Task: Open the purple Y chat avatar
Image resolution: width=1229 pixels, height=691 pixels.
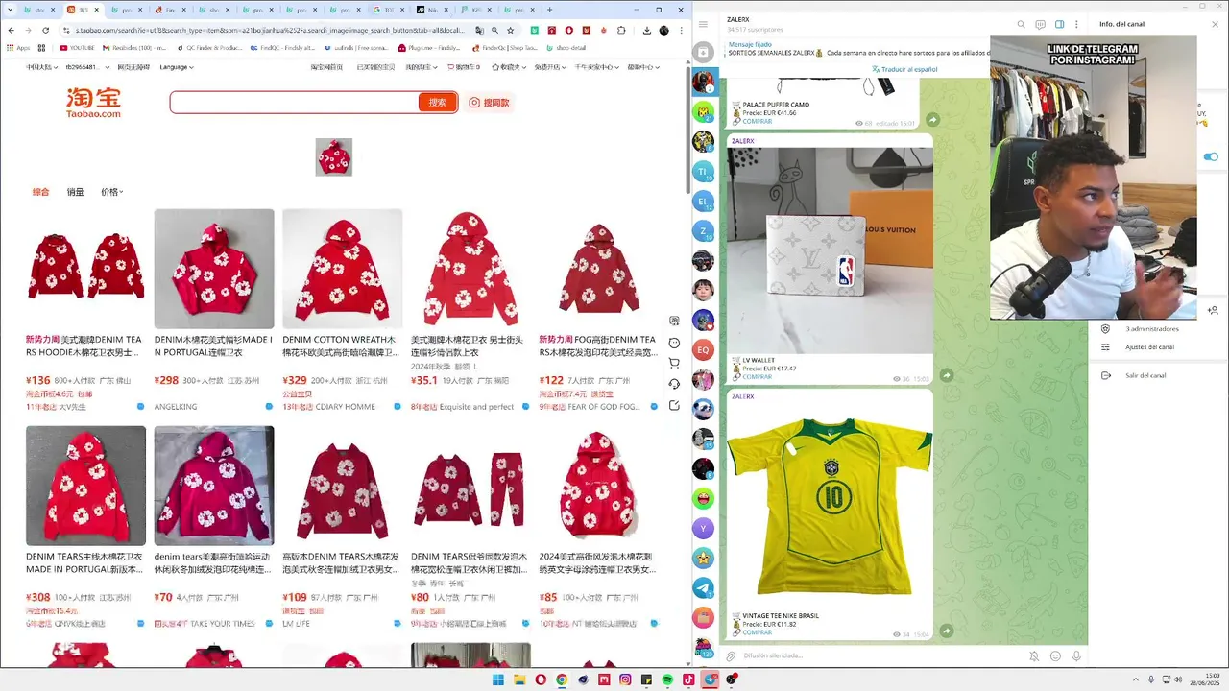Action: (703, 529)
